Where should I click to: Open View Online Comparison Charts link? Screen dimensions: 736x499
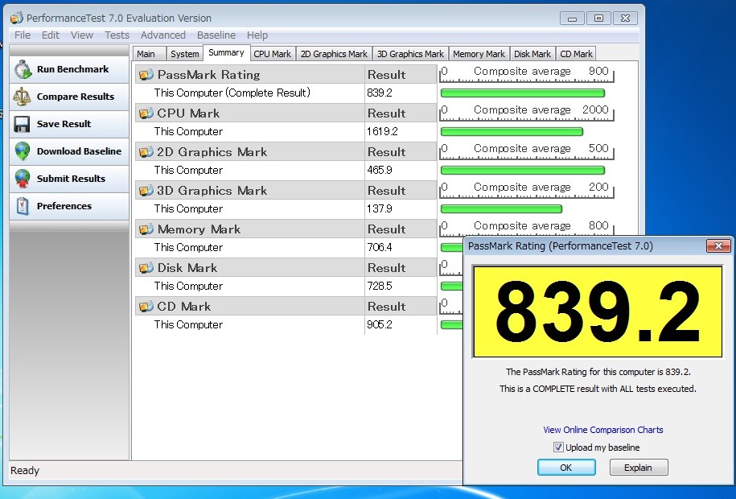603,430
